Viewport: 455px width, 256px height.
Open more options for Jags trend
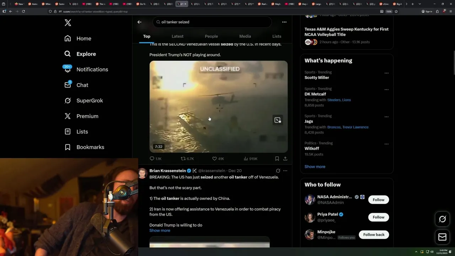pos(386,117)
